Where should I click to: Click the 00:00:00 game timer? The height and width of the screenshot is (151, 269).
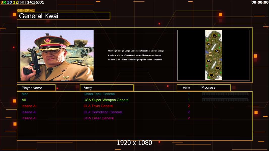point(260,2)
